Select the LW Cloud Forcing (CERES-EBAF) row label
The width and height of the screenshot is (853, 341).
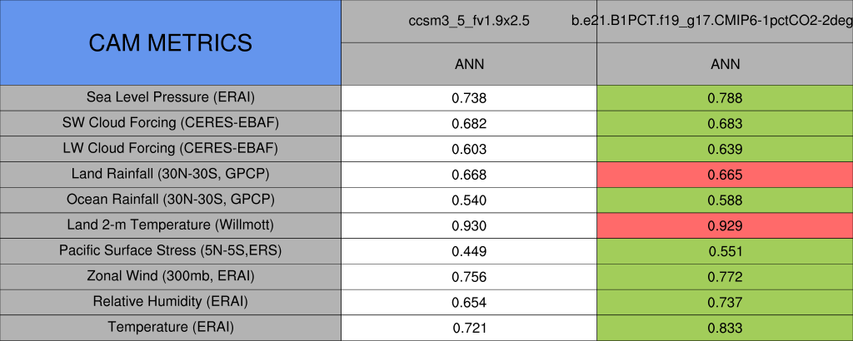click(x=170, y=149)
